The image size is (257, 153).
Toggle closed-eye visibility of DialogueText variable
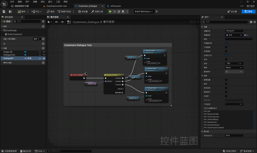44,55
